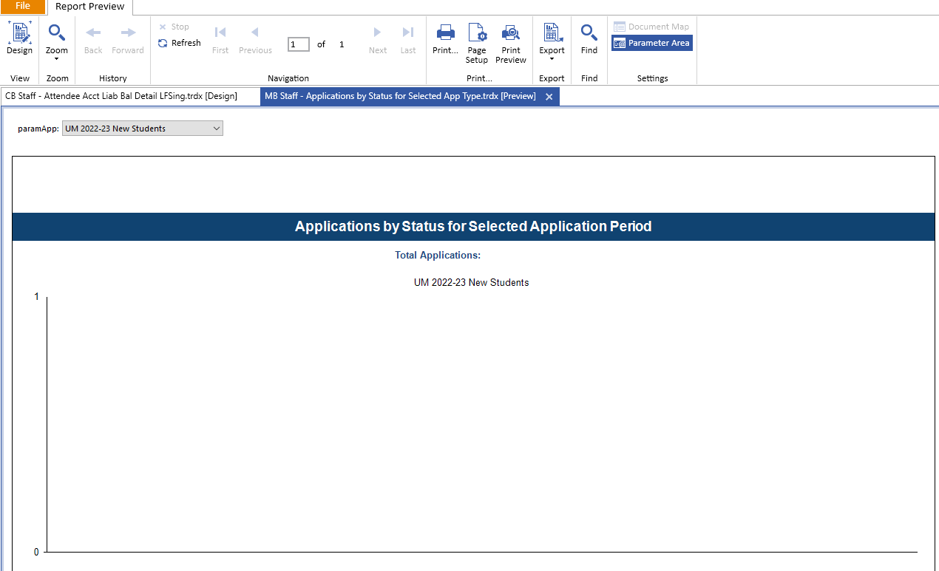Open the Export format dropdown arrow

552,59
